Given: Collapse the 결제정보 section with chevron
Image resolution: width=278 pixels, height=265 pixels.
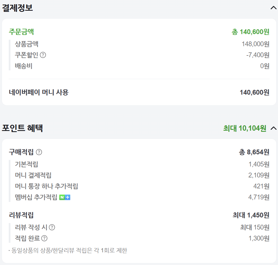Looking at the screenshot, I should click(273, 8).
